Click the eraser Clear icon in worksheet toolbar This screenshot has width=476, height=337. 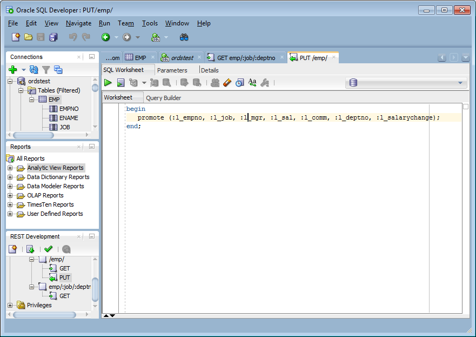[x=227, y=83]
